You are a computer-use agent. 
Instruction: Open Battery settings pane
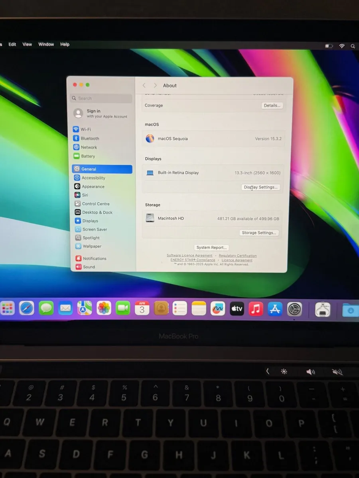click(x=88, y=156)
